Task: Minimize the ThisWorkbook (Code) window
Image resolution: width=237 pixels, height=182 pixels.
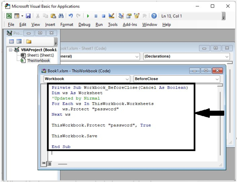Action: pos(195,71)
